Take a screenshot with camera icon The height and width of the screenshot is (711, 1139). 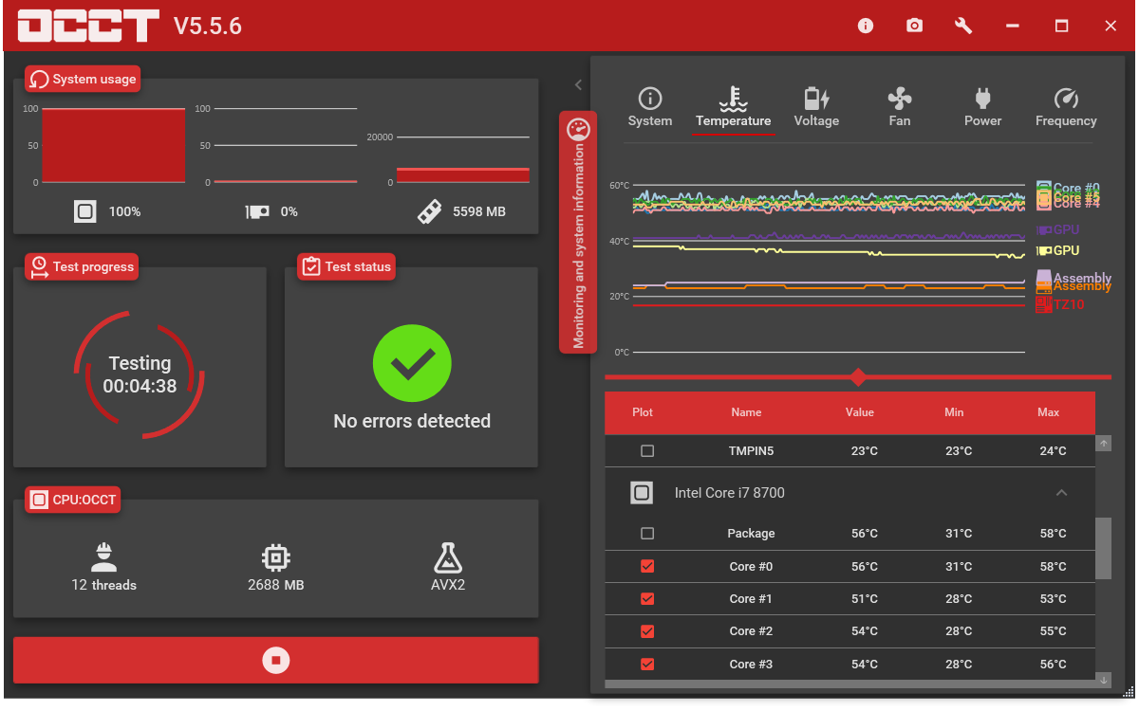point(914,26)
